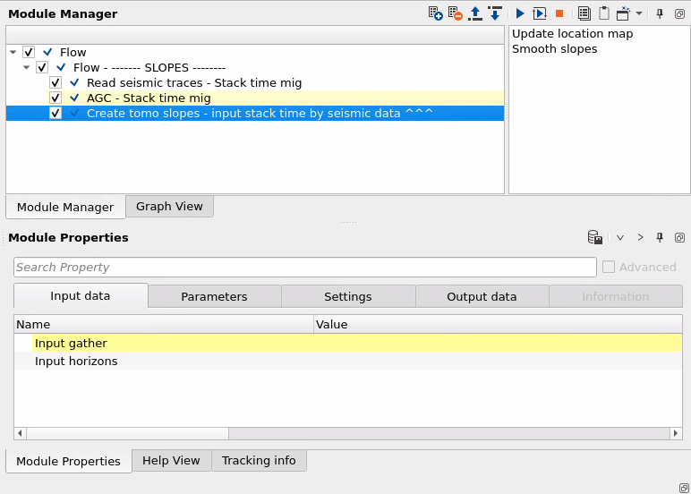Click the Search Property input field
Screen dimensions: 691x494
pos(304,267)
